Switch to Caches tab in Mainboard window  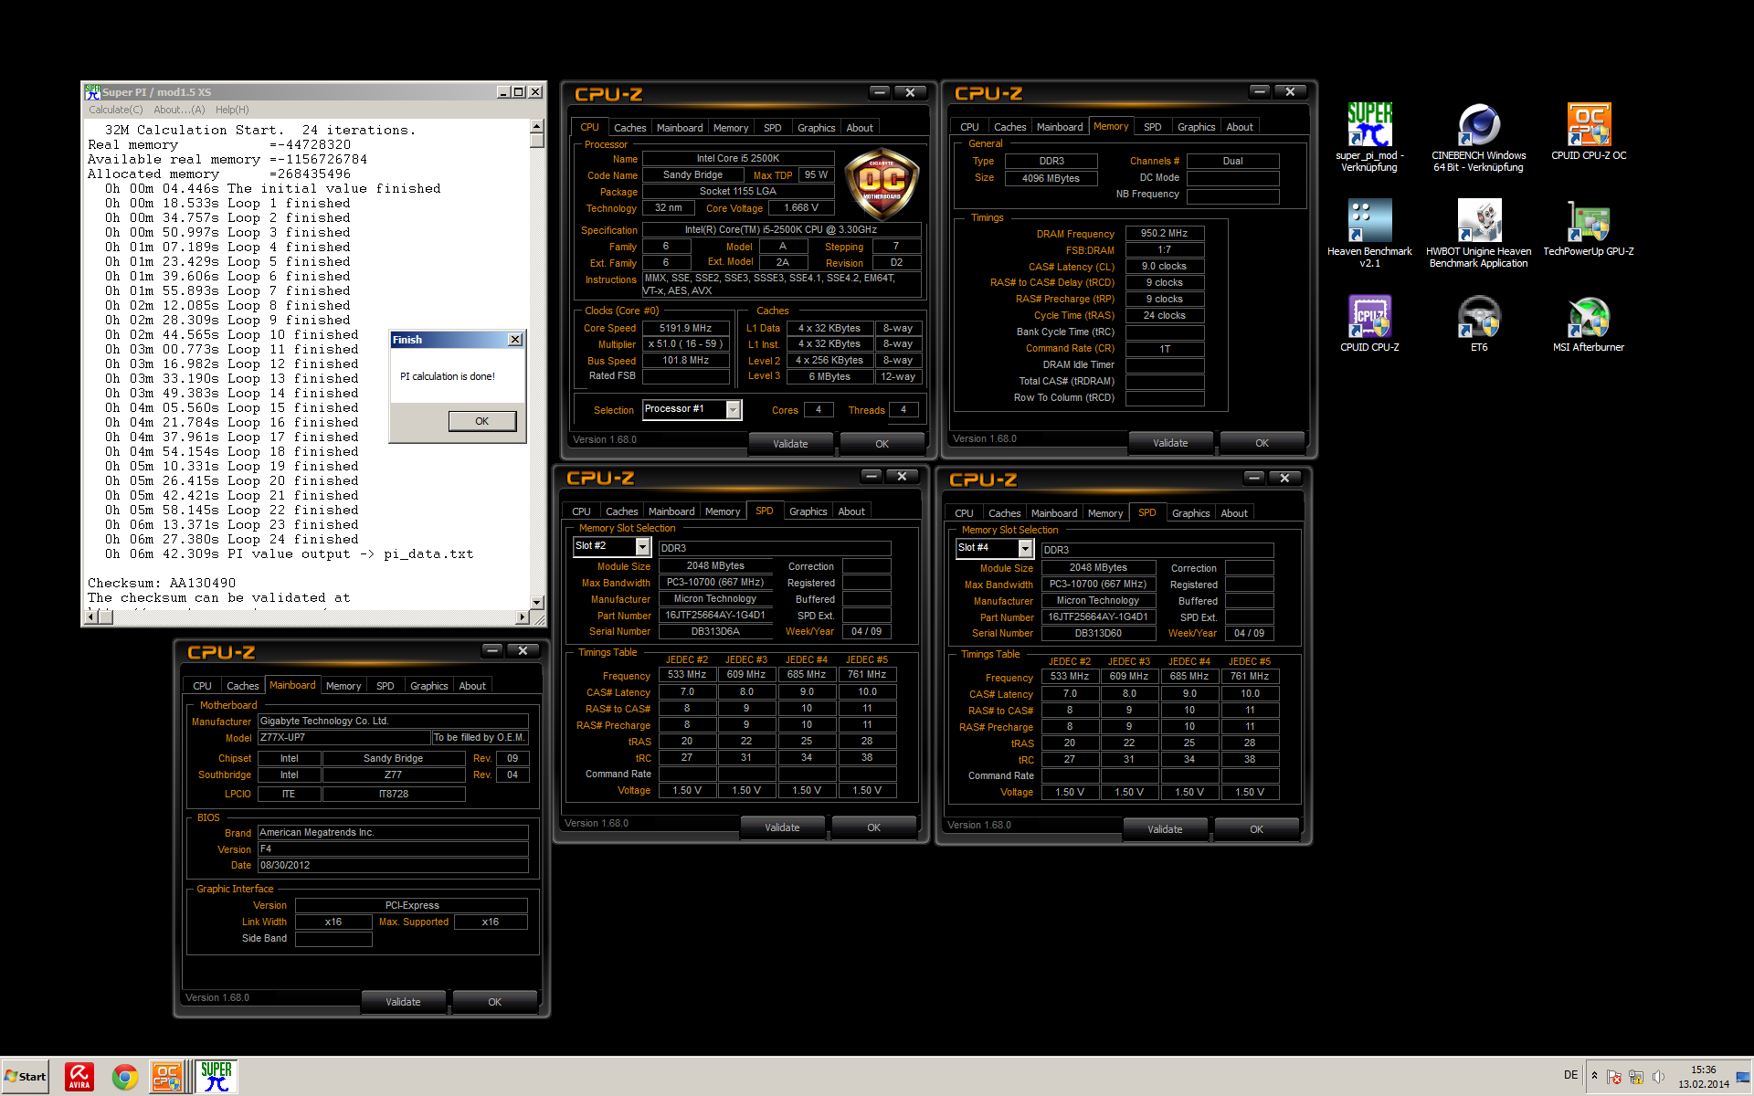(242, 686)
